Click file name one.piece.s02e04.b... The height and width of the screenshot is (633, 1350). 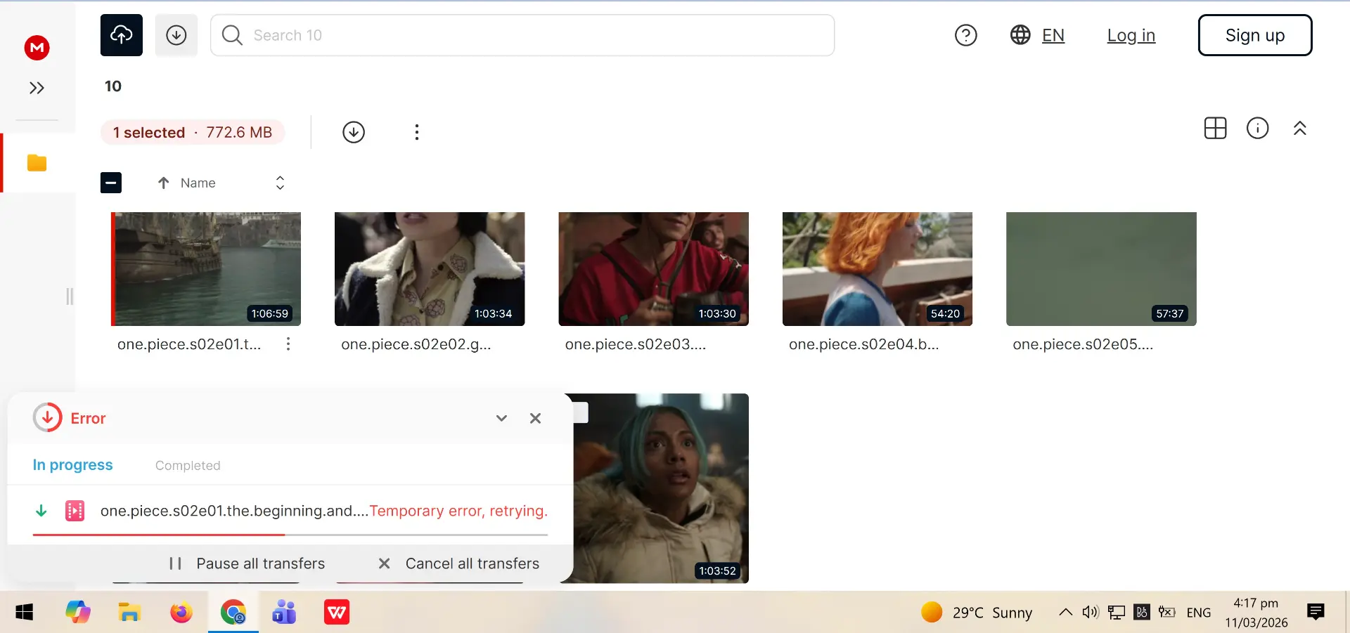coord(864,344)
